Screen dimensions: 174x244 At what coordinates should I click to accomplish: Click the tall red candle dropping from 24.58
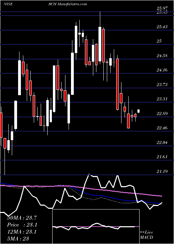(x=118, y=84)
